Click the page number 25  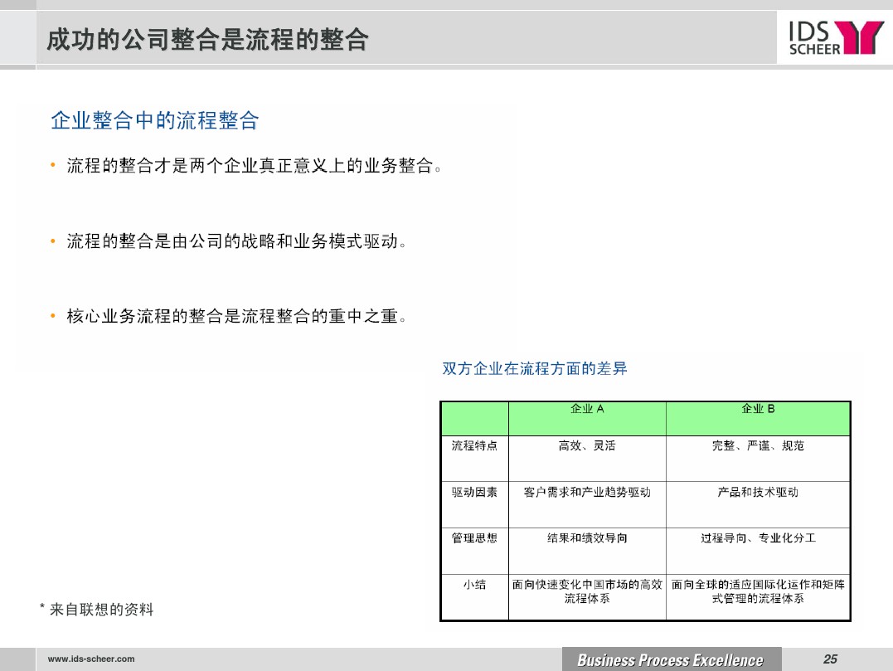(x=830, y=659)
